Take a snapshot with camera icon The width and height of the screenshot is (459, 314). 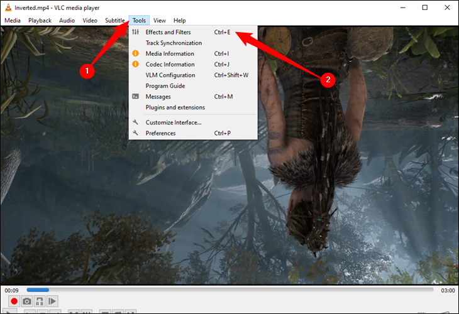pyautogui.click(x=26, y=301)
